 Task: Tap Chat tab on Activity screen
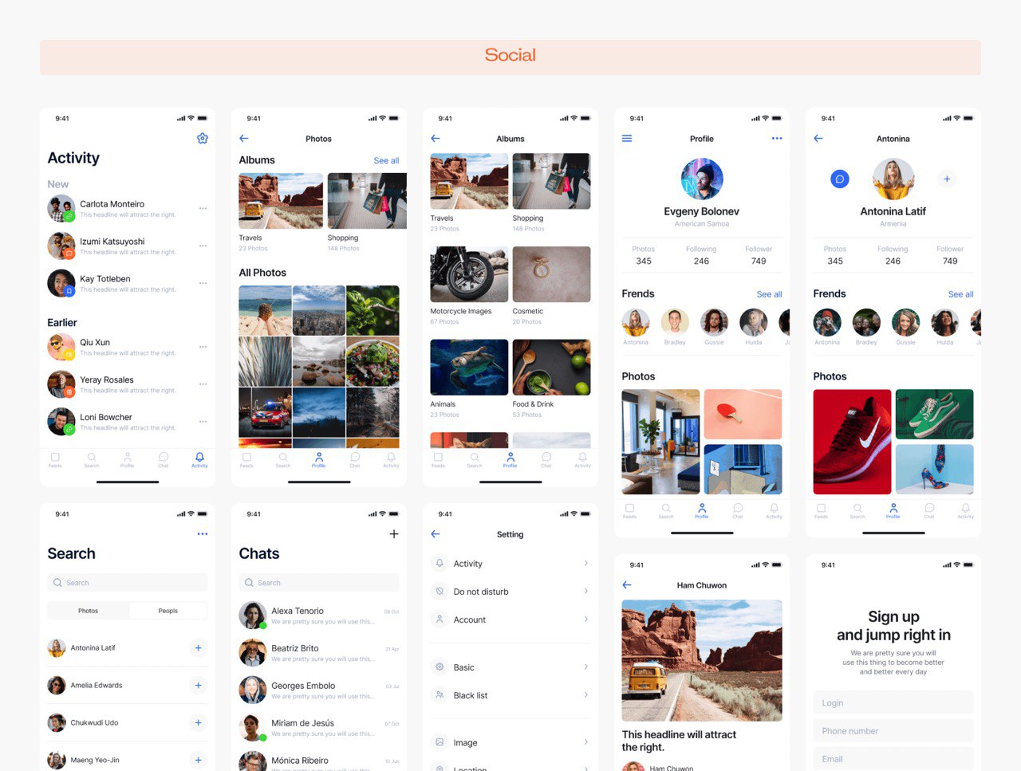pos(164,460)
